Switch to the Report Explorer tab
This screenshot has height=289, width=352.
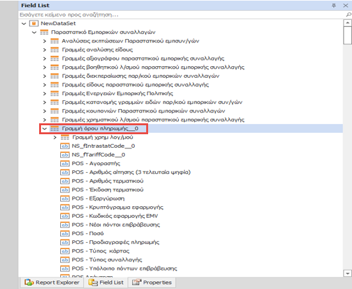click(x=52, y=283)
